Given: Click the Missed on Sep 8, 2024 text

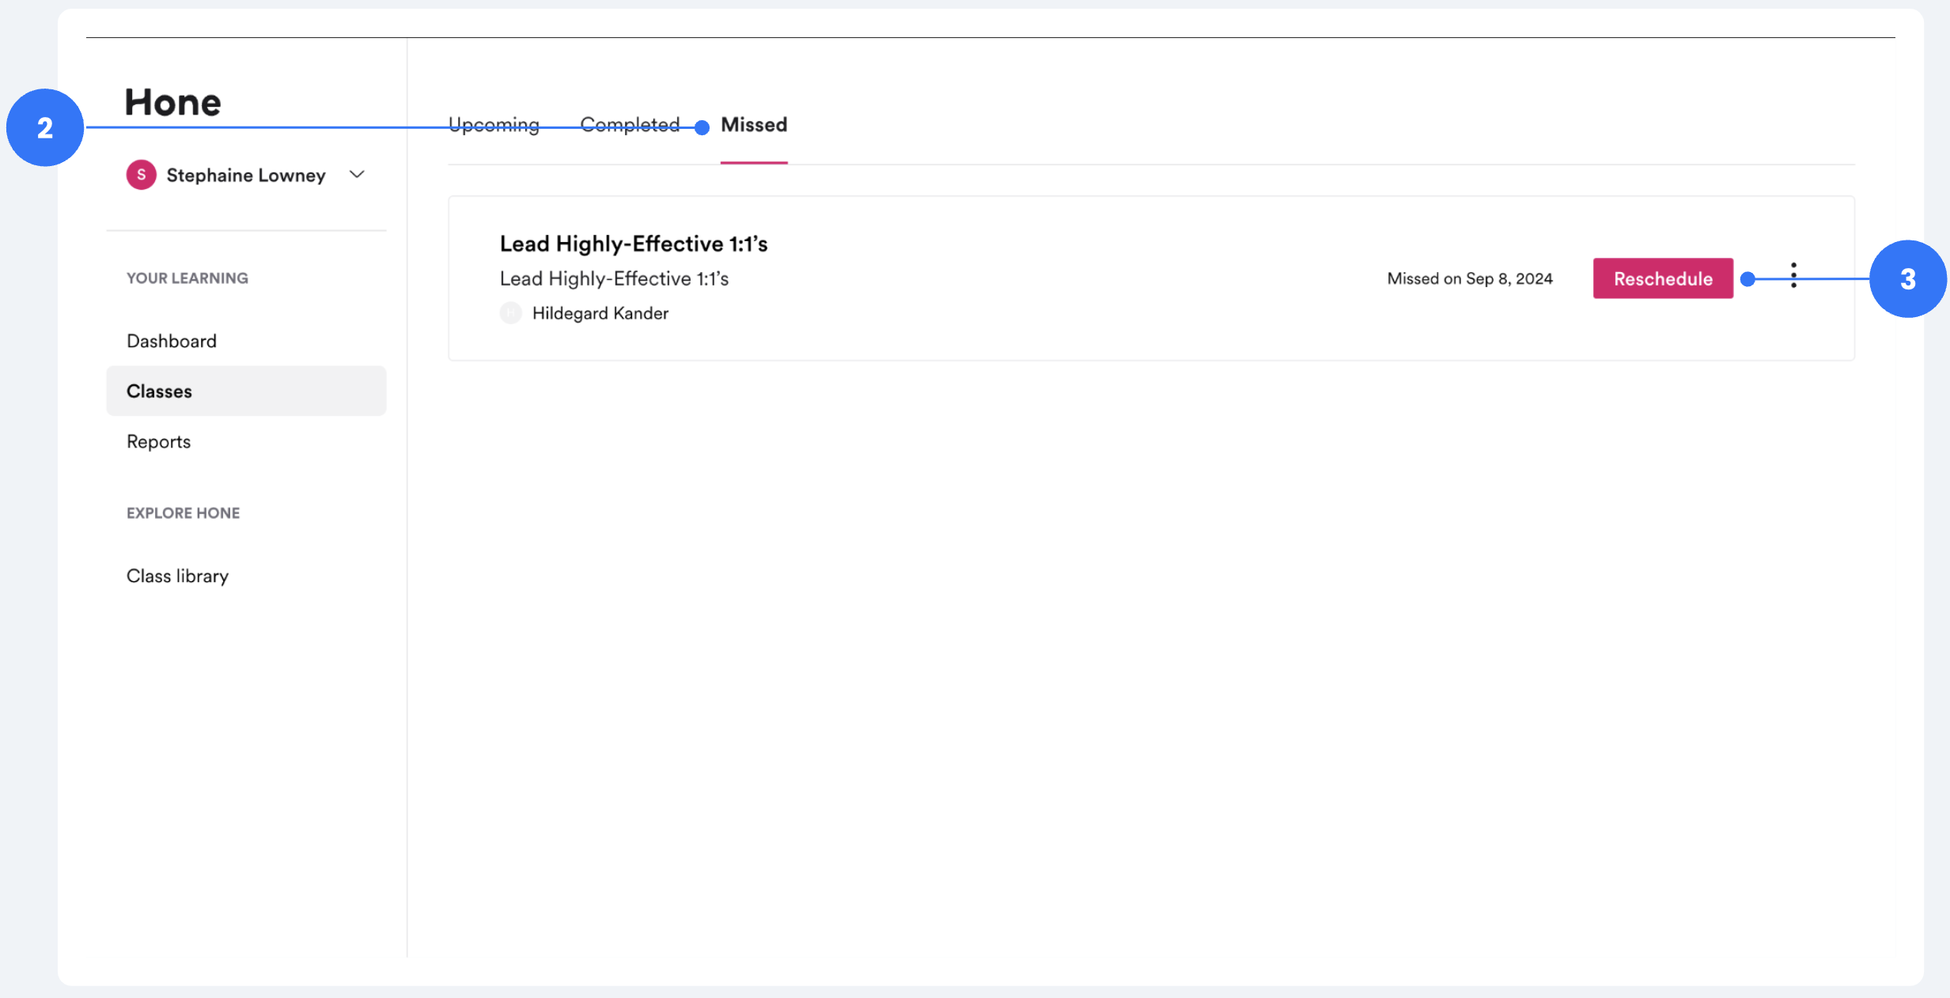Looking at the screenshot, I should point(1469,278).
